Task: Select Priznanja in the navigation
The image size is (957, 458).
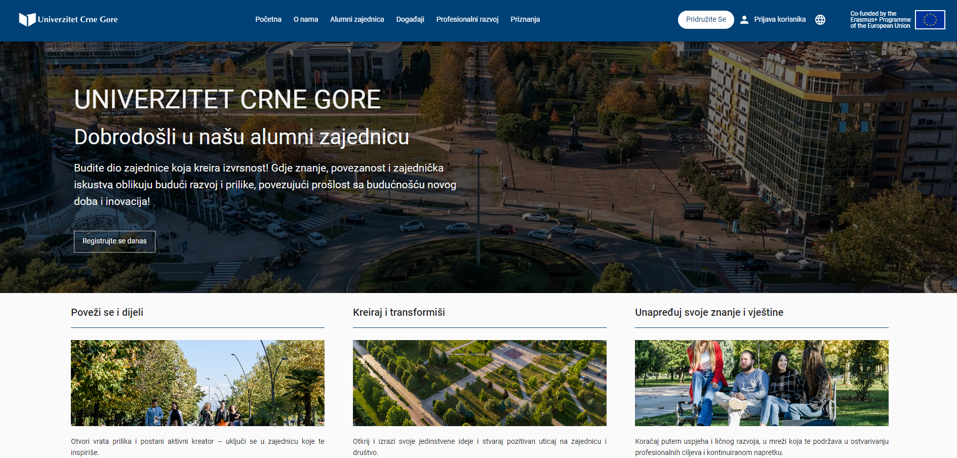Action: pyautogui.click(x=525, y=19)
